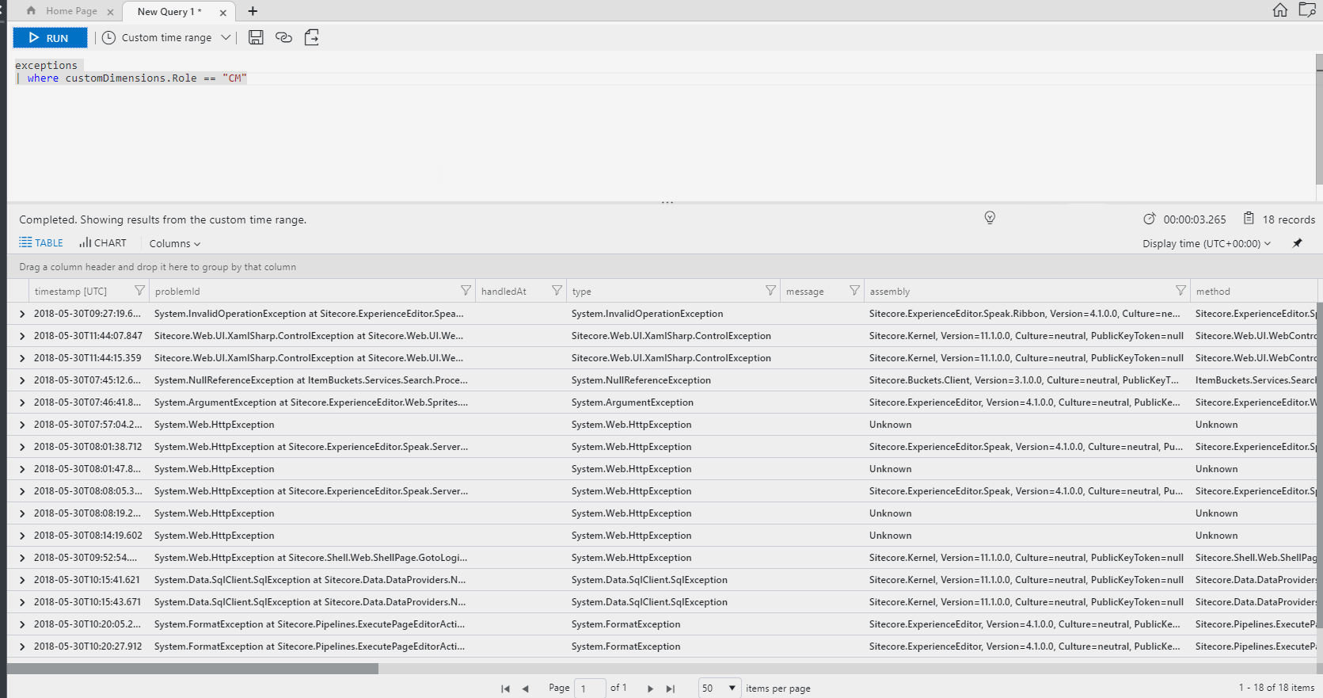Expand the first InvalidOperationException row
The image size is (1323, 698).
click(22, 314)
